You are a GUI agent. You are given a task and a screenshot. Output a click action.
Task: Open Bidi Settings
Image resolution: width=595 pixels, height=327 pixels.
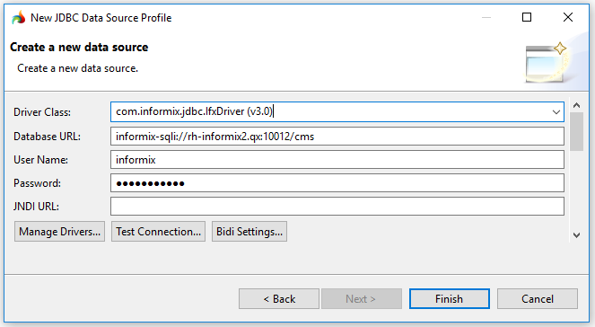point(249,232)
